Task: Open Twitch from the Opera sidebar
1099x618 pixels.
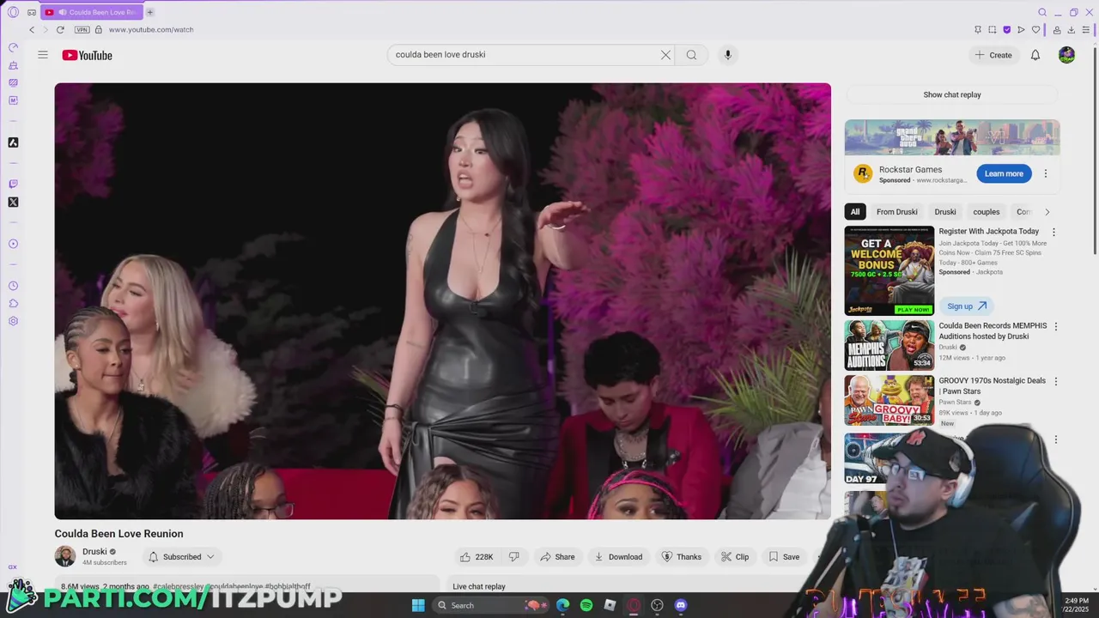Action: coord(13,184)
